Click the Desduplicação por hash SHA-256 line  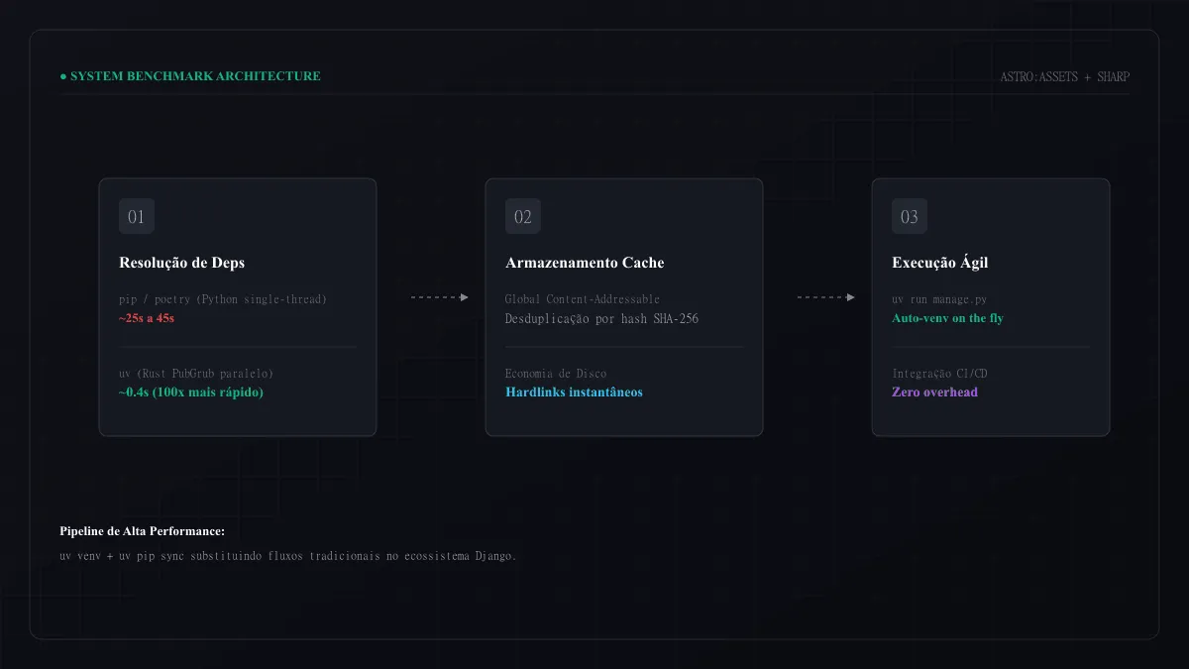point(601,318)
